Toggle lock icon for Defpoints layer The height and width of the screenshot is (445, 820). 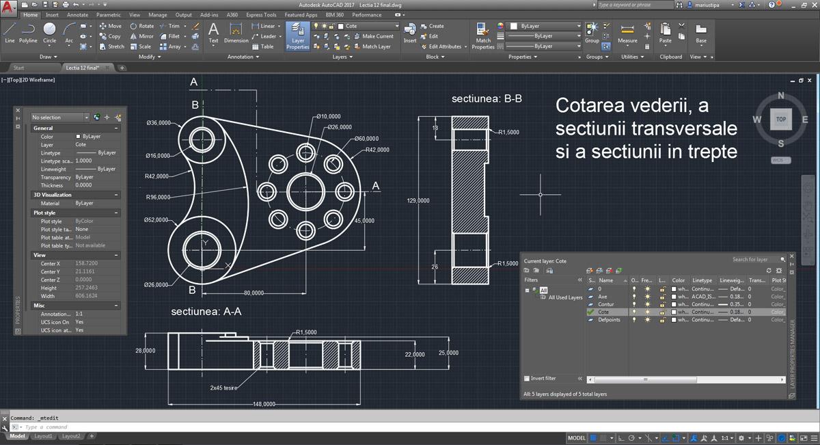tap(662, 319)
